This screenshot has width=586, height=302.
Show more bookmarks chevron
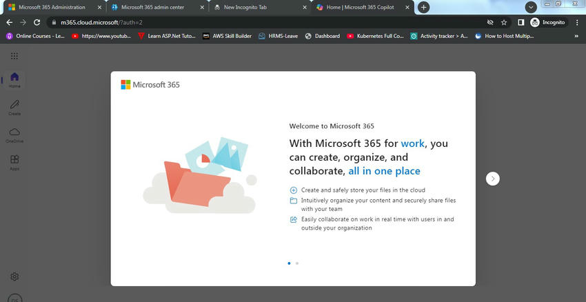click(576, 37)
